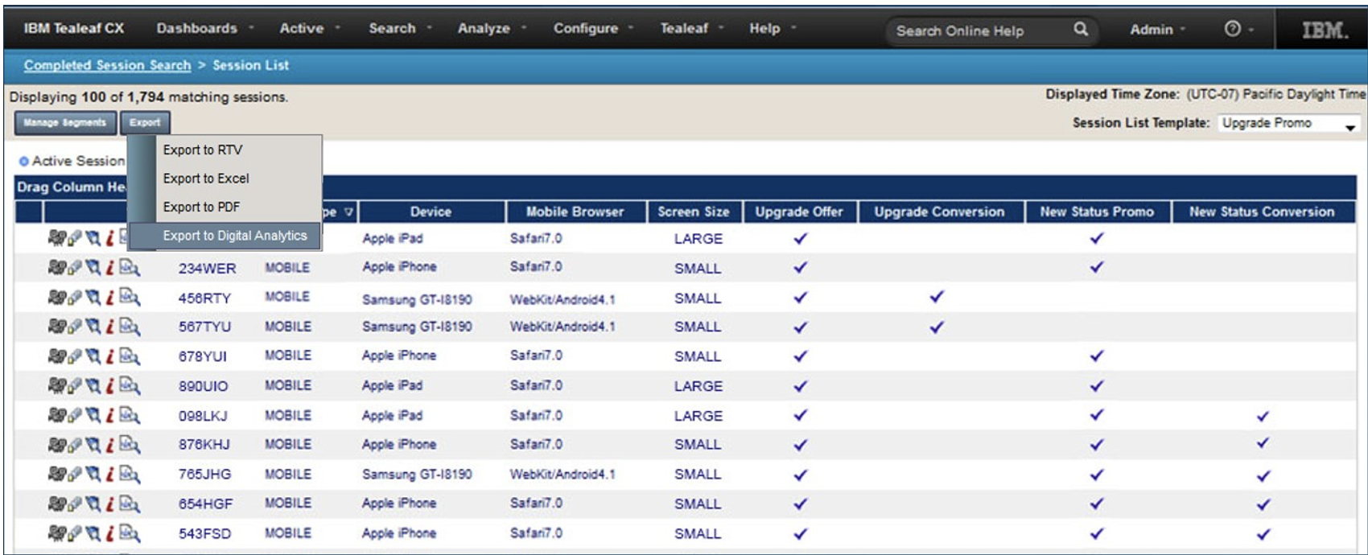
Task: Click the red info icon in the 567TYU row
Action: [109, 326]
